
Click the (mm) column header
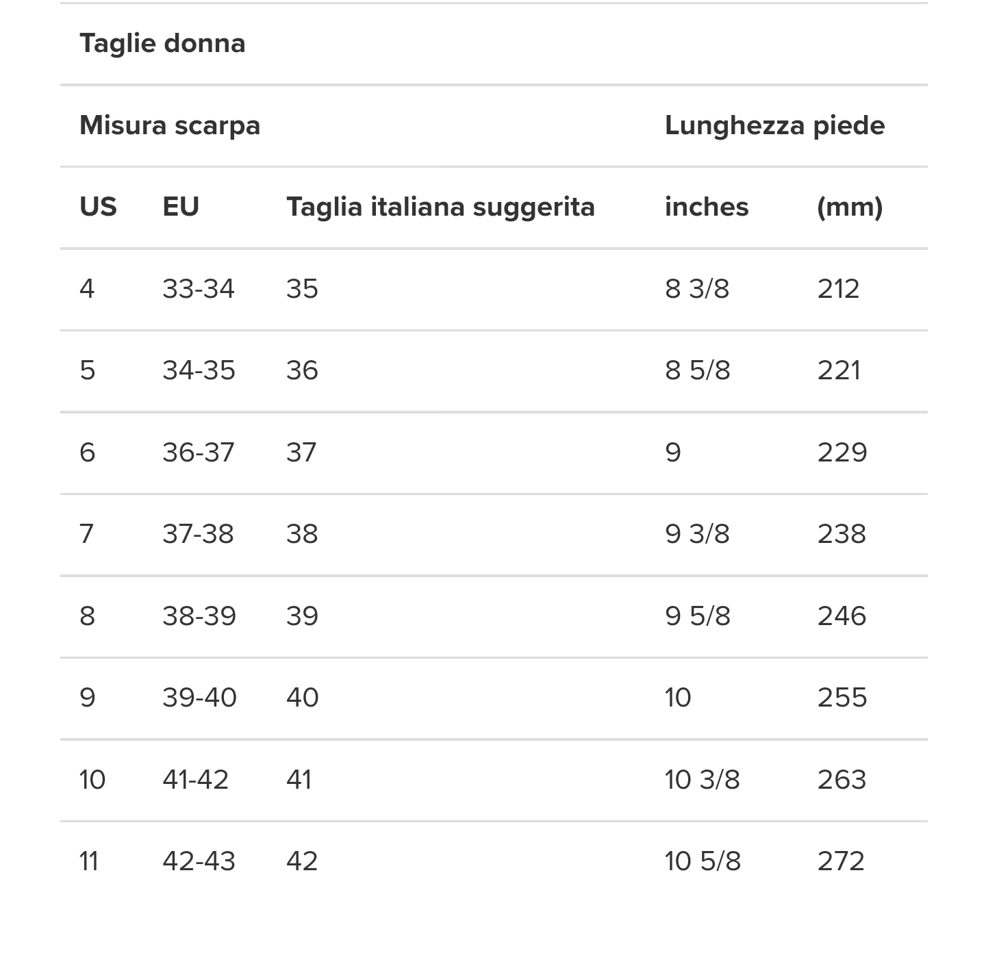pyautogui.click(x=850, y=207)
